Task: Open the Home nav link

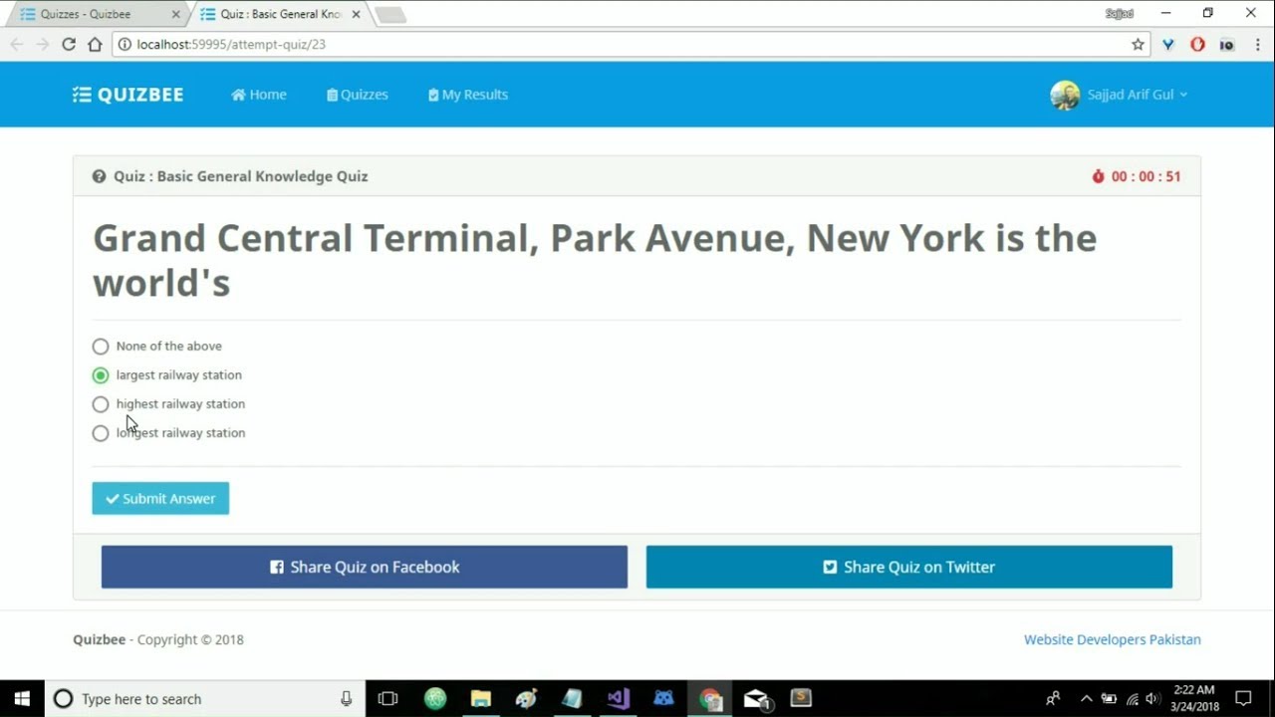Action: [x=259, y=95]
